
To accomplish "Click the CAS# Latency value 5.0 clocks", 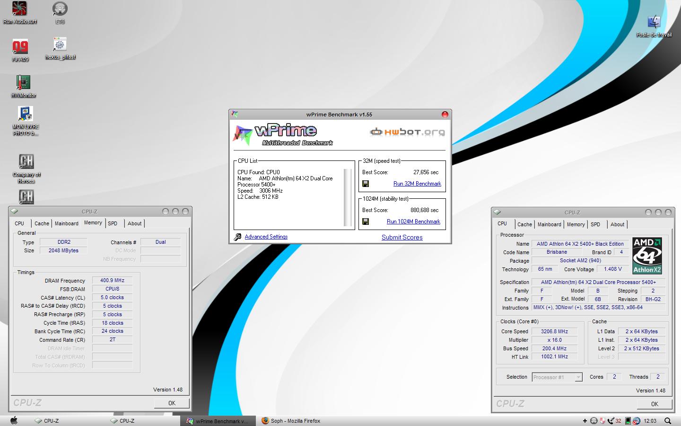I will 112,298.
